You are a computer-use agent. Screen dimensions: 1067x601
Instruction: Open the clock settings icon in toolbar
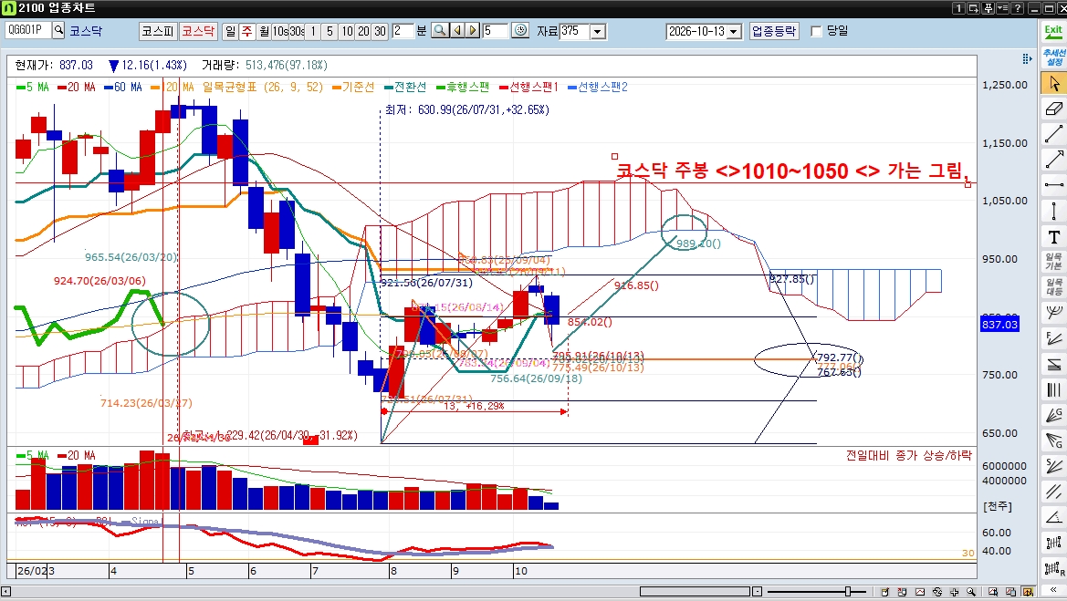pos(520,31)
